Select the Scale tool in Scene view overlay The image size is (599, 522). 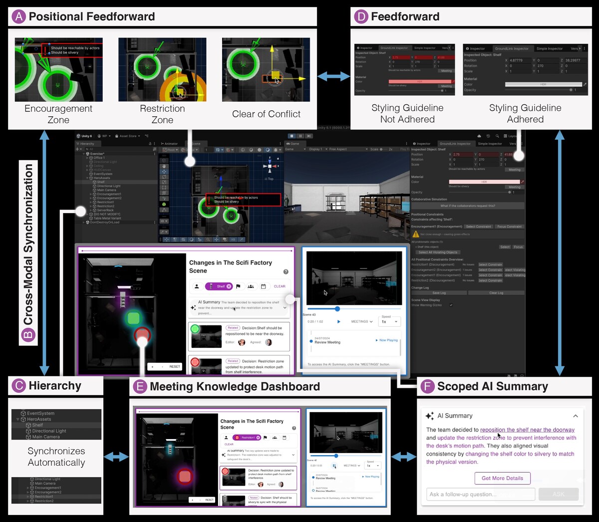(164, 182)
